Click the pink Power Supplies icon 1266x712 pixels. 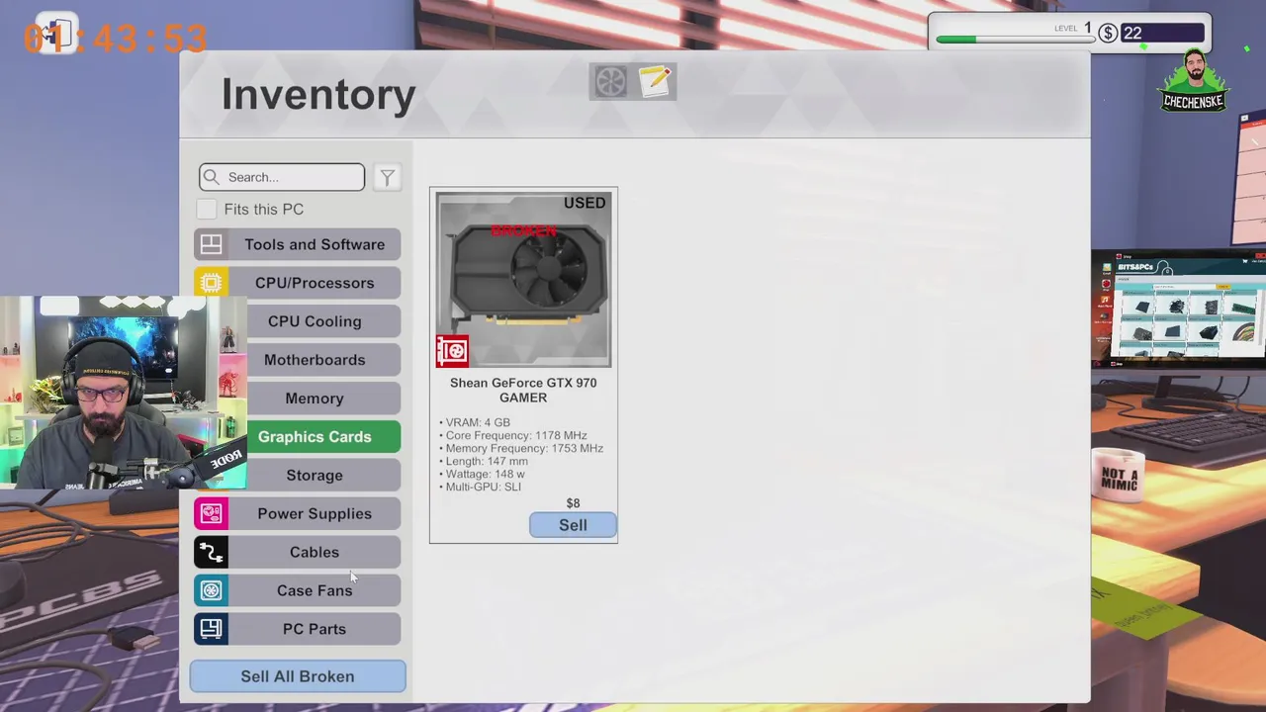[211, 513]
